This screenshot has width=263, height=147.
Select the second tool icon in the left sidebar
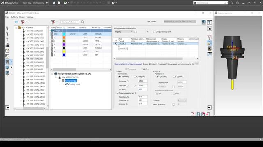(x=7, y=34)
